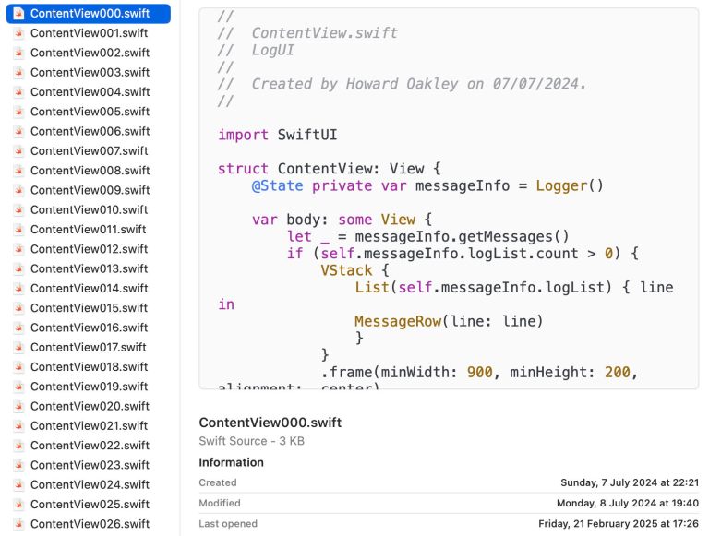Select the file name ContentView007.swift

click(89, 151)
